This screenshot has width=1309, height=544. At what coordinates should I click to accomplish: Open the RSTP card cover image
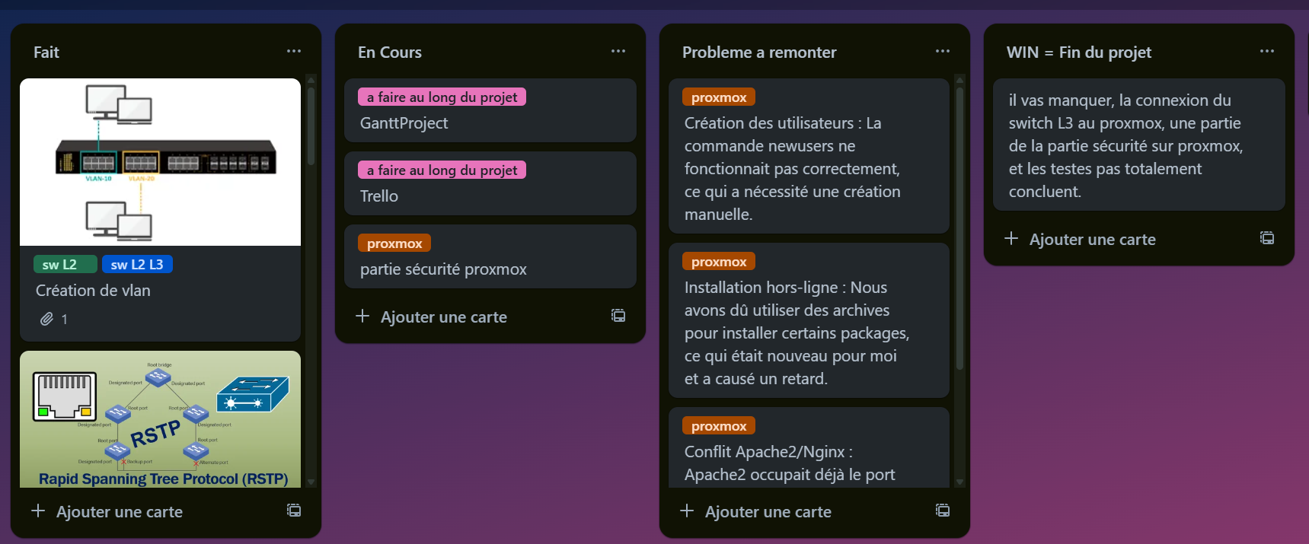point(160,419)
